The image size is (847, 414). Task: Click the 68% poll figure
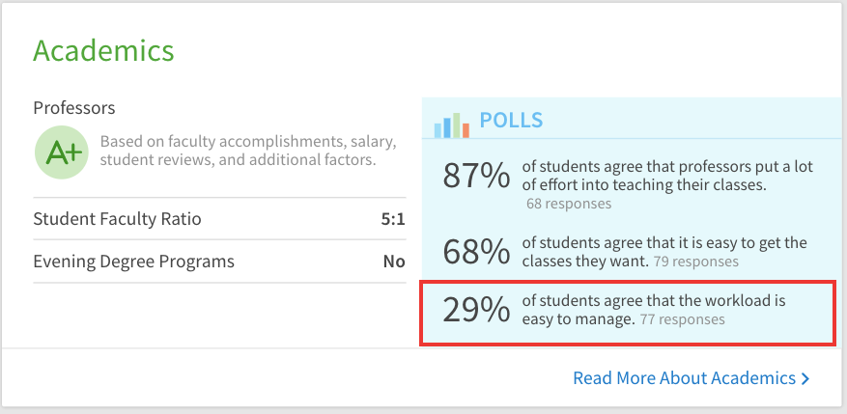click(475, 252)
